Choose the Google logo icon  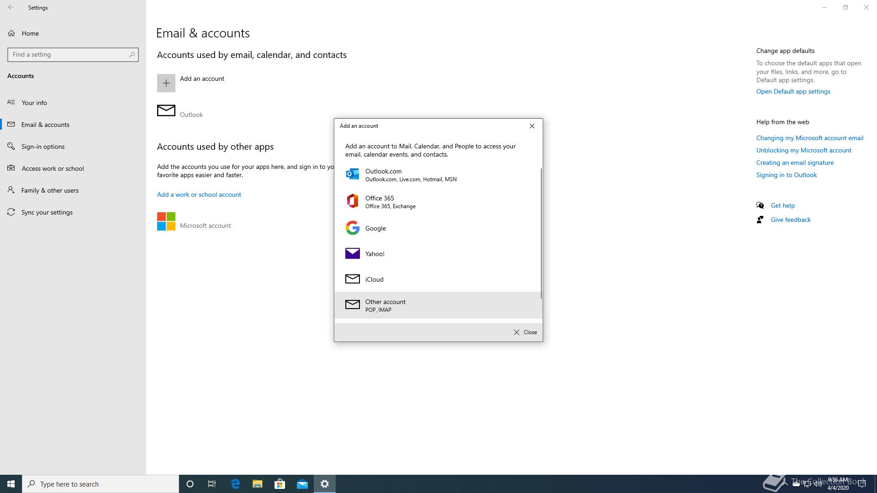(x=352, y=228)
